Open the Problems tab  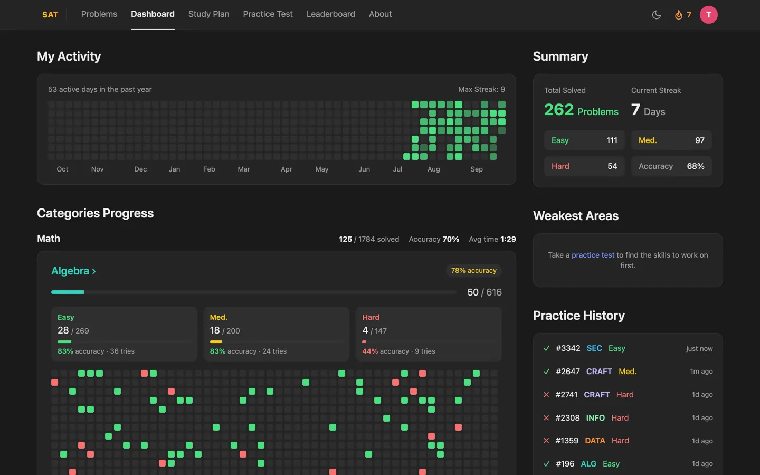tap(99, 14)
